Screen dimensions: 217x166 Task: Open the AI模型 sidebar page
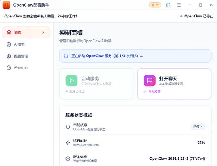(x=26, y=44)
